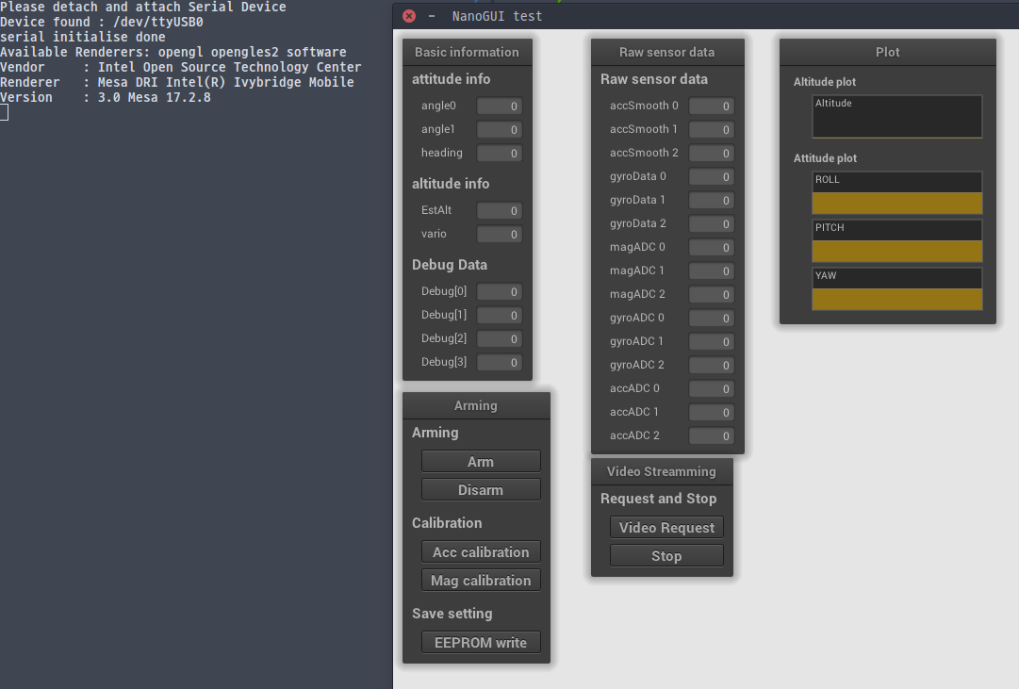Click the PITCH attitude bar

(x=896, y=240)
